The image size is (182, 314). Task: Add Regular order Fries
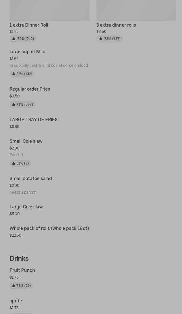point(30,89)
